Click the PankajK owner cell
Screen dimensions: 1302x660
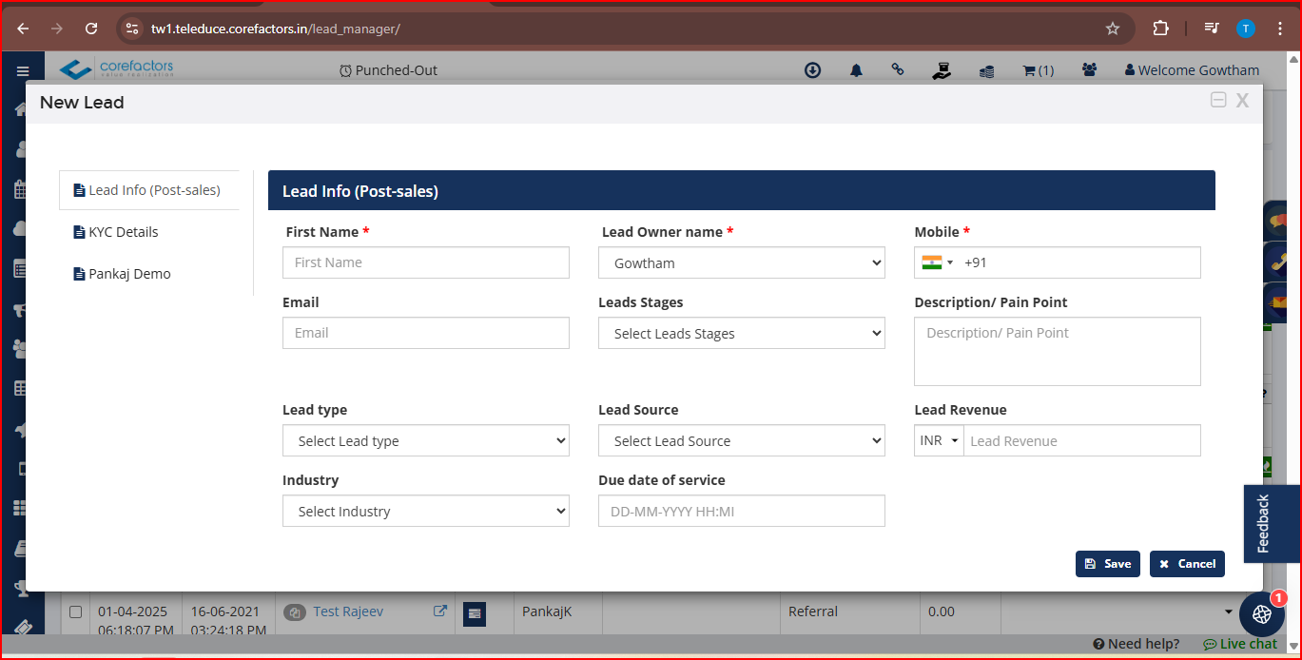click(x=547, y=611)
